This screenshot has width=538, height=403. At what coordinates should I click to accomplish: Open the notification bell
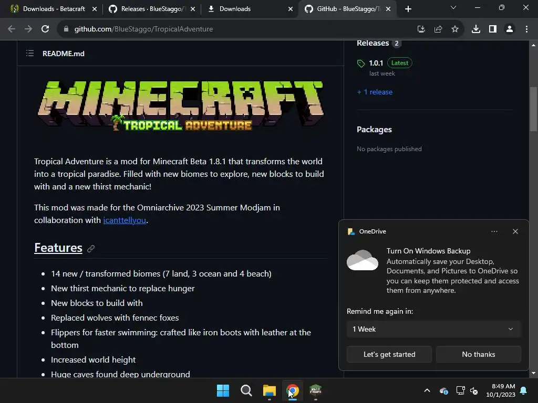point(524,390)
